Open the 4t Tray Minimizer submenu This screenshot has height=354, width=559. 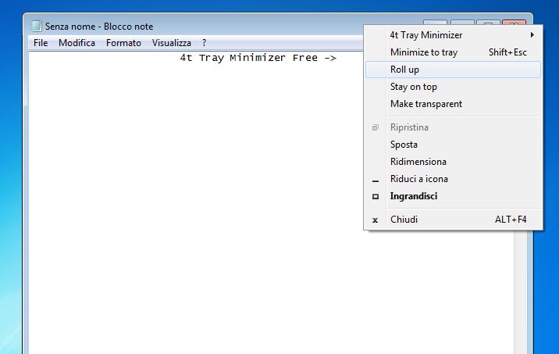453,35
